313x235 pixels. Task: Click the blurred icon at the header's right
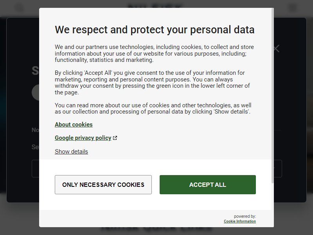point(293,8)
